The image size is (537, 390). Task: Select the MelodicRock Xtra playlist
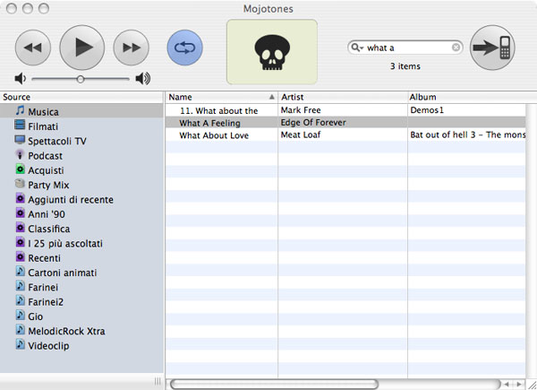81,331
